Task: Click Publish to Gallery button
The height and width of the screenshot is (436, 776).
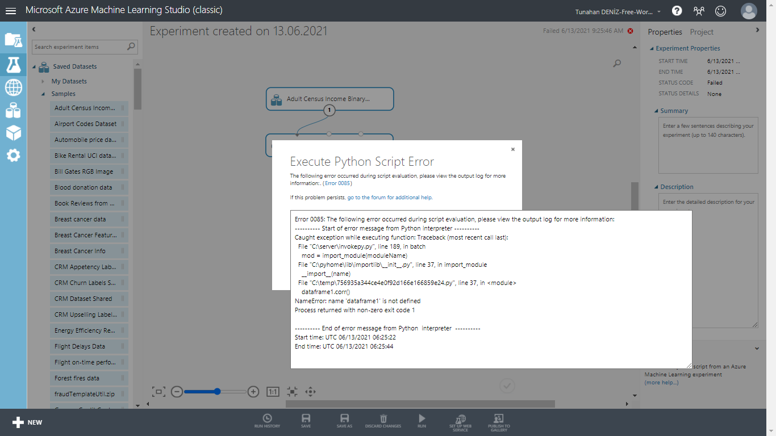Action: (499, 423)
